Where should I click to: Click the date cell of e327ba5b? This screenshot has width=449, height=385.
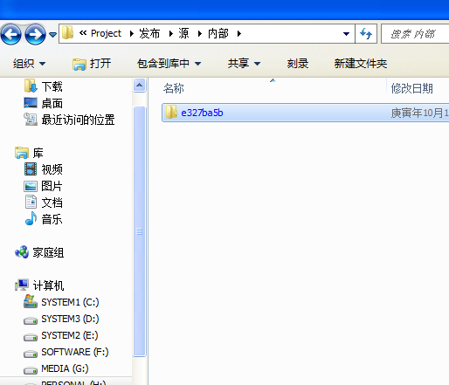(419, 113)
